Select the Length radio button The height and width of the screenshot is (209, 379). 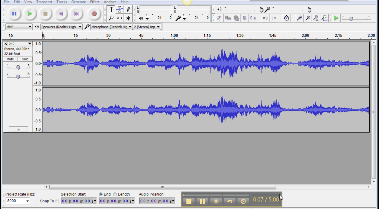[115, 194]
